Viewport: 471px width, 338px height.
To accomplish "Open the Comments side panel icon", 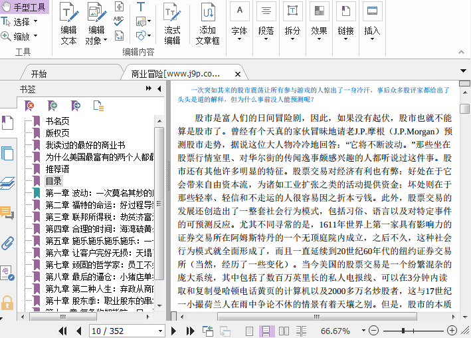I will (7, 213).
